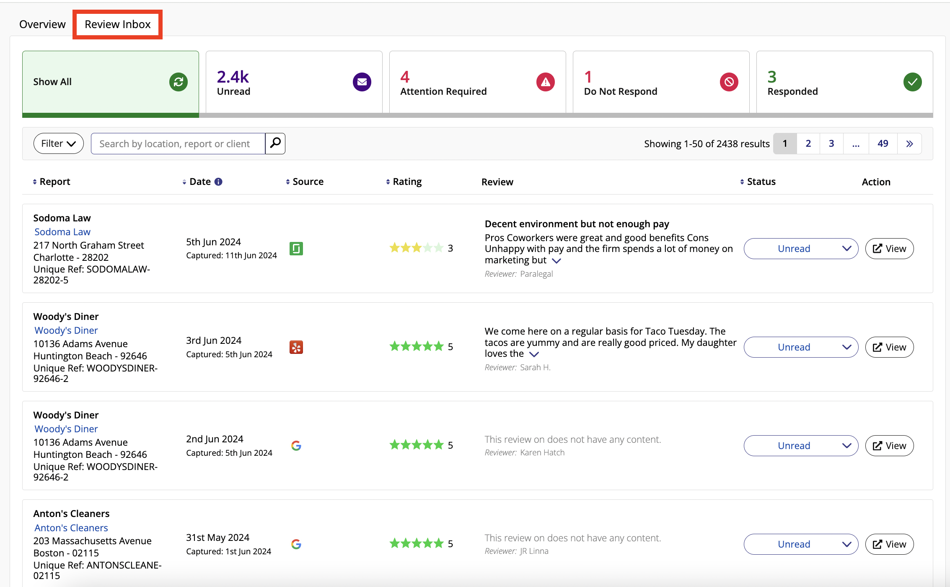Open Unread status dropdown for Sodoma Law review
950x587 pixels.
(801, 249)
